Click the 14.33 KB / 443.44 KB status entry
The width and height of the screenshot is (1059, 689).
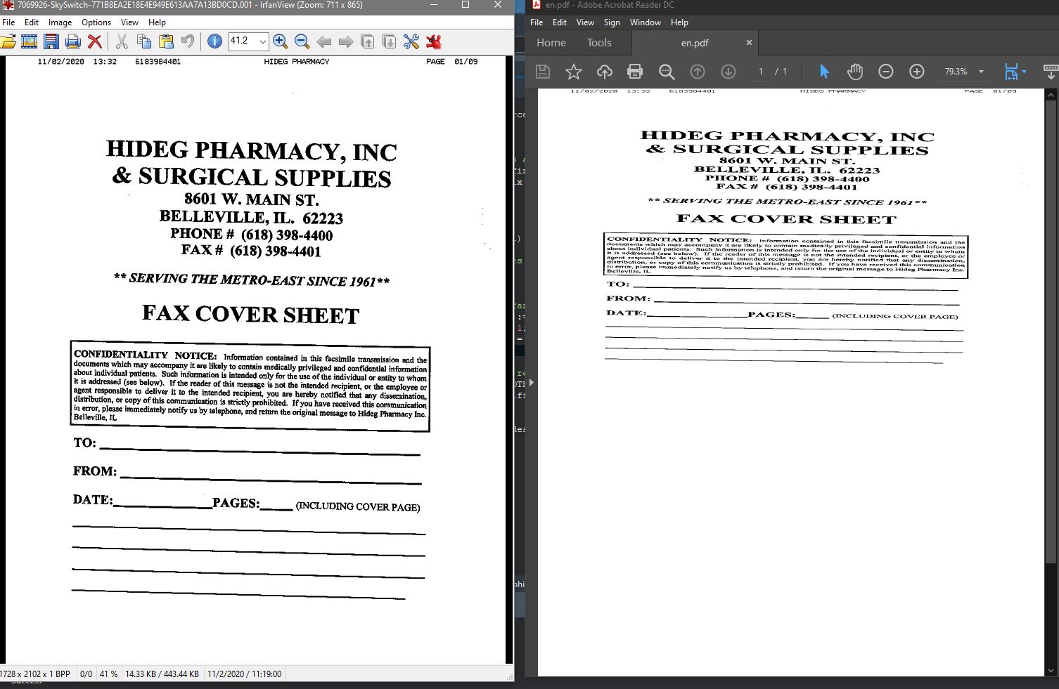coord(162,674)
